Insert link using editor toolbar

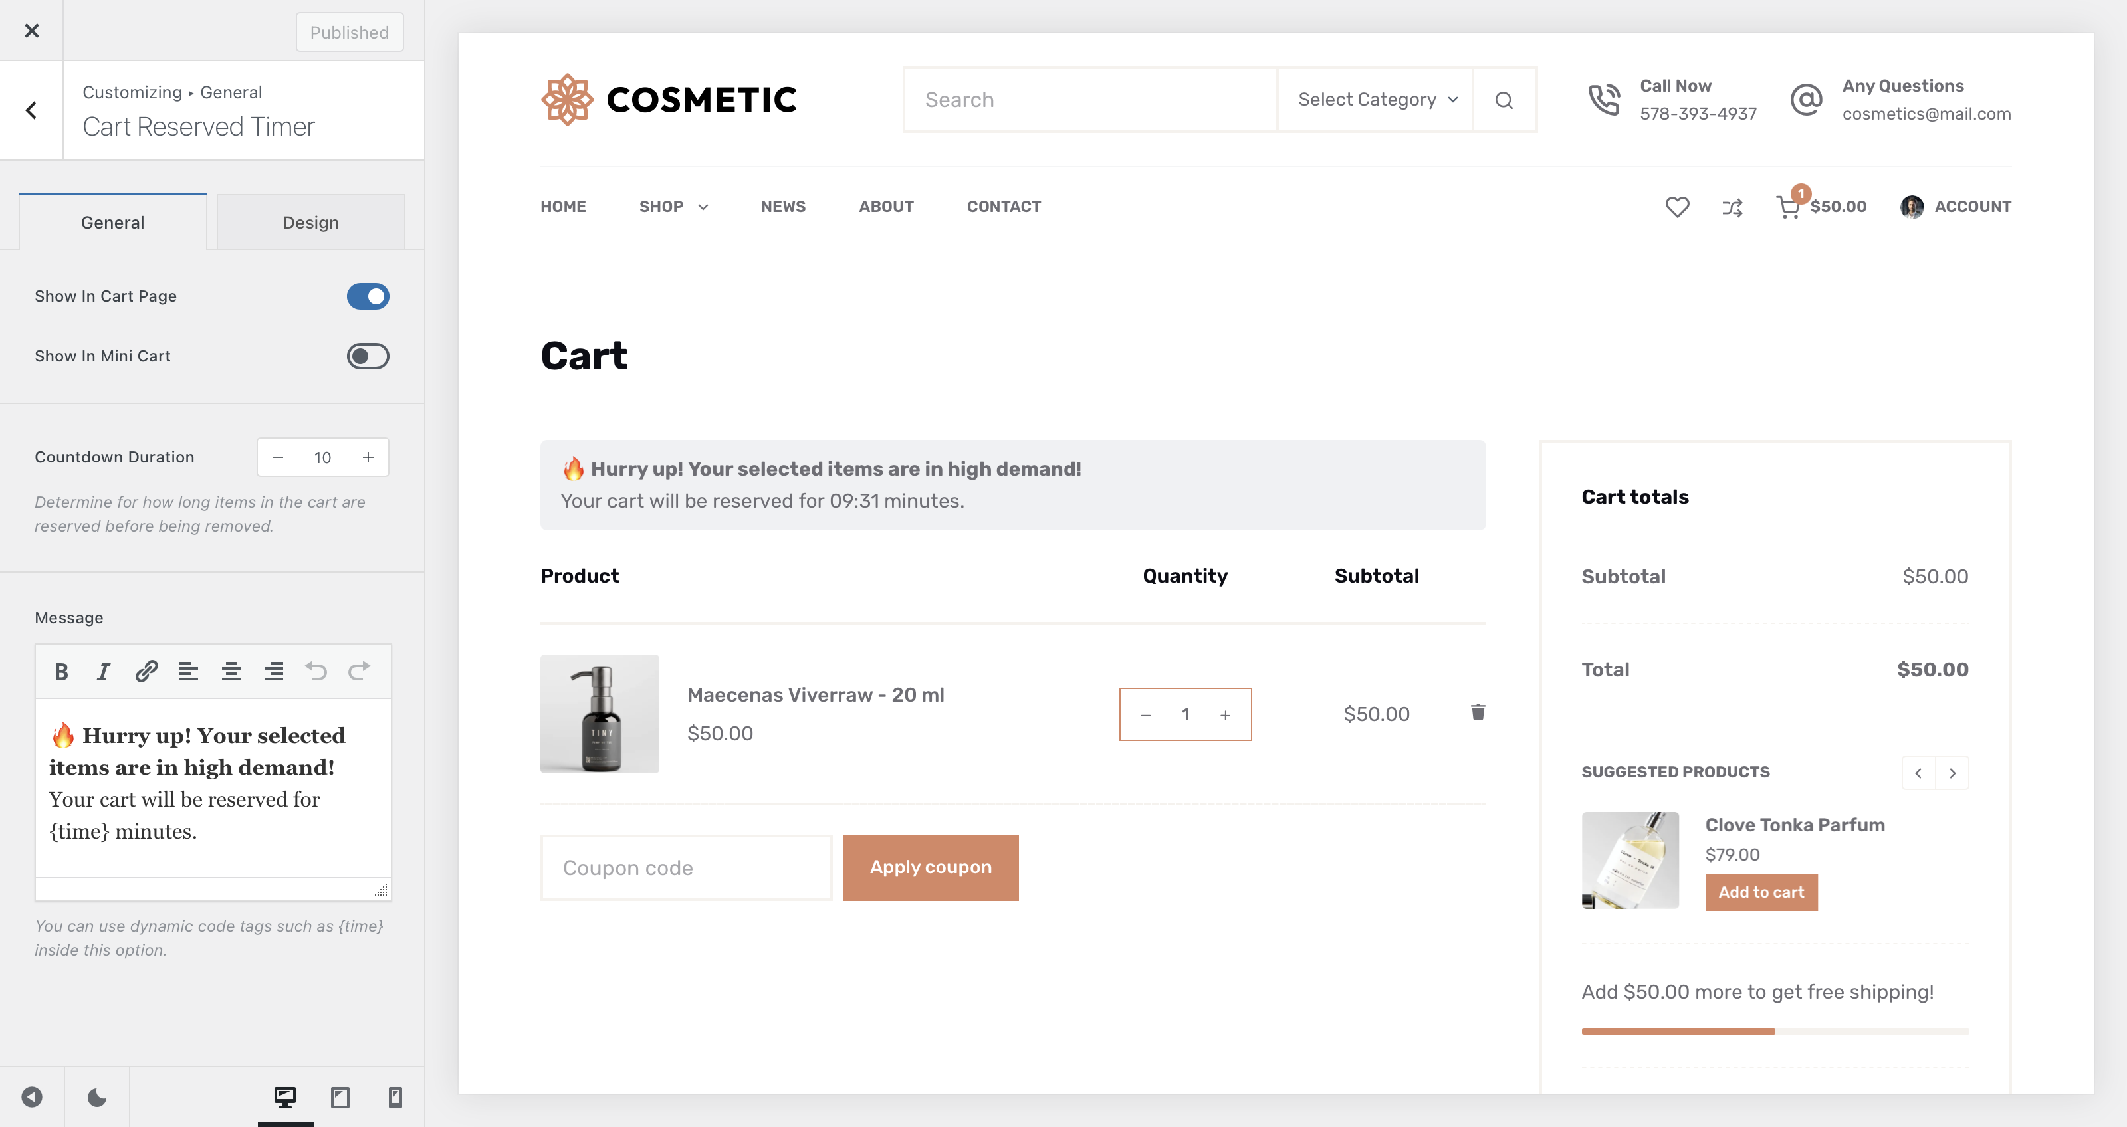point(146,671)
